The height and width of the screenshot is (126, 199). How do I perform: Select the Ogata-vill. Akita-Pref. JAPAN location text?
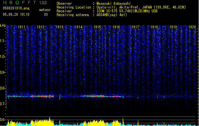pos(141,7)
